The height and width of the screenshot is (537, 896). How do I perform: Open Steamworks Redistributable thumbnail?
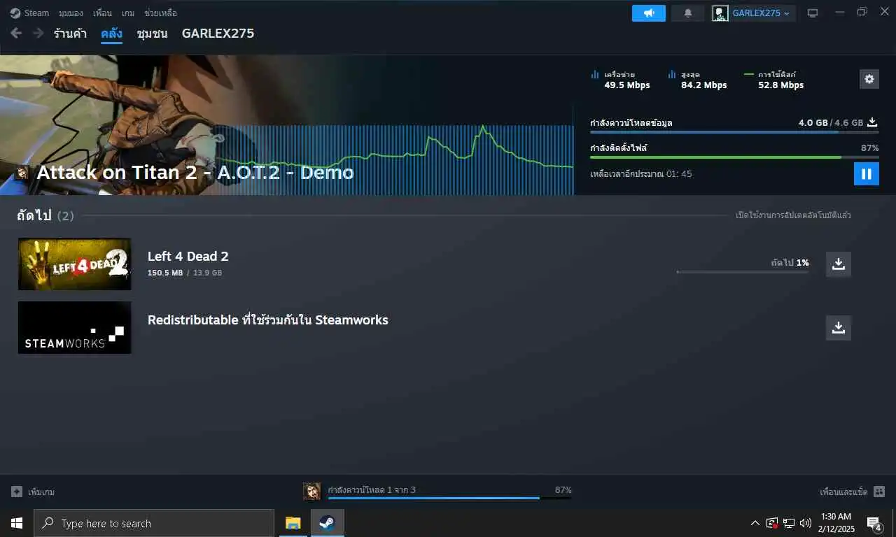(74, 327)
